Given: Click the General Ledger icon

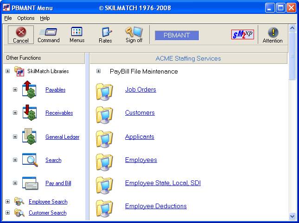Looking at the screenshot, I should [x=29, y=136].
